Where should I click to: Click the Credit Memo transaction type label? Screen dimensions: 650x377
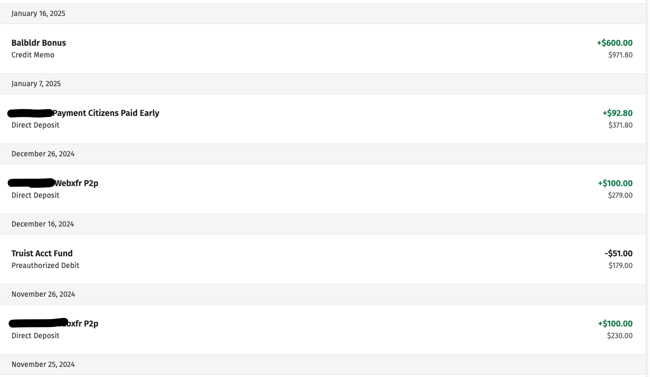pyautogui.click(x=33, y=55)
